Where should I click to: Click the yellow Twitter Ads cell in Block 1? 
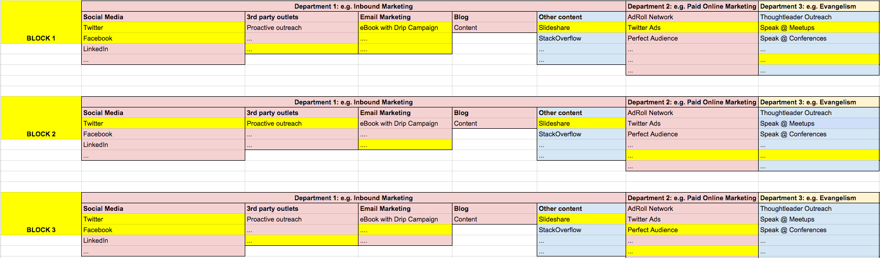tap(692, 27)
